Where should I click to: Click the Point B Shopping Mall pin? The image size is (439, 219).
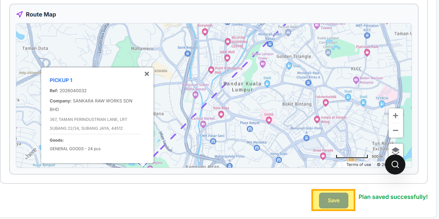point(211,70)
